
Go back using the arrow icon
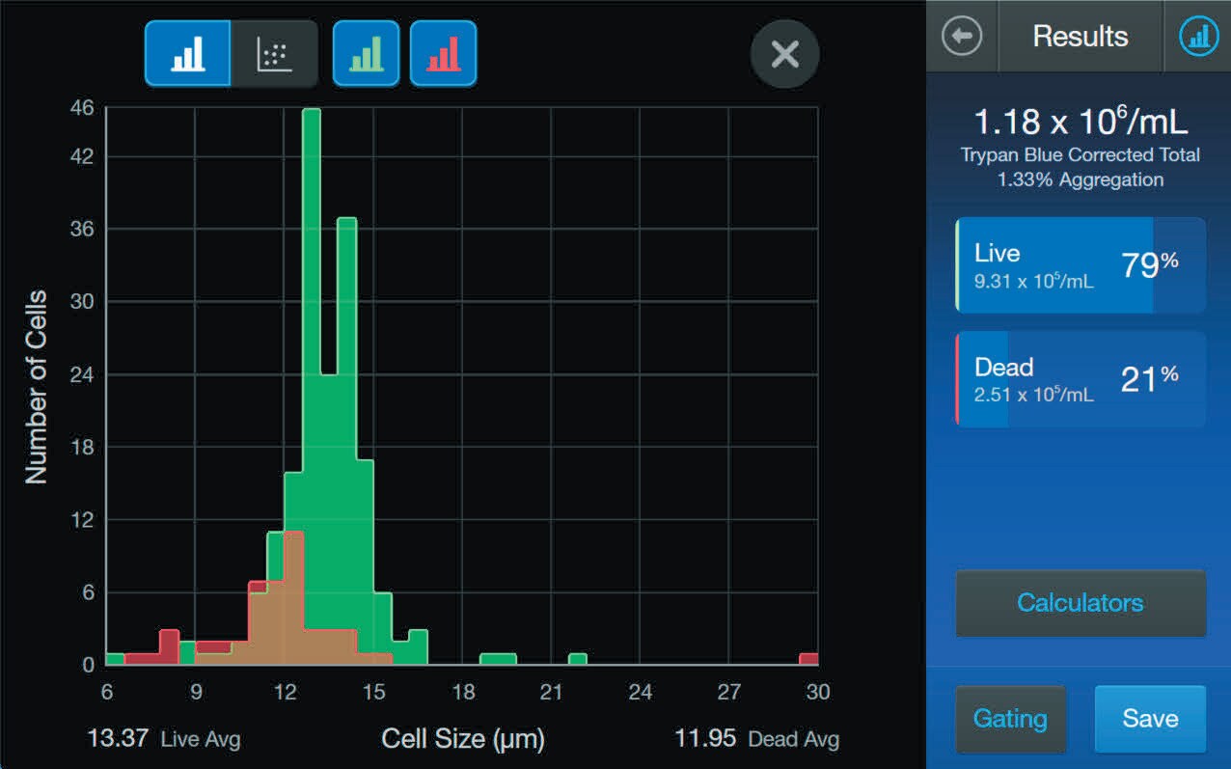coord(962,37)
